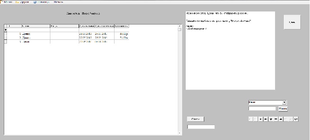Image resolution: width=310 pixels, height=140 pixels.
Task: Click the table scrollbar up arrow
Action: click(179, 26)
